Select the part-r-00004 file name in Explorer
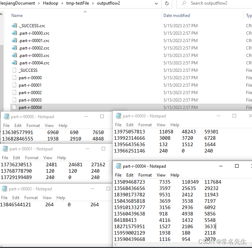The height and width of the screenshot is (248, 252). 30,107
